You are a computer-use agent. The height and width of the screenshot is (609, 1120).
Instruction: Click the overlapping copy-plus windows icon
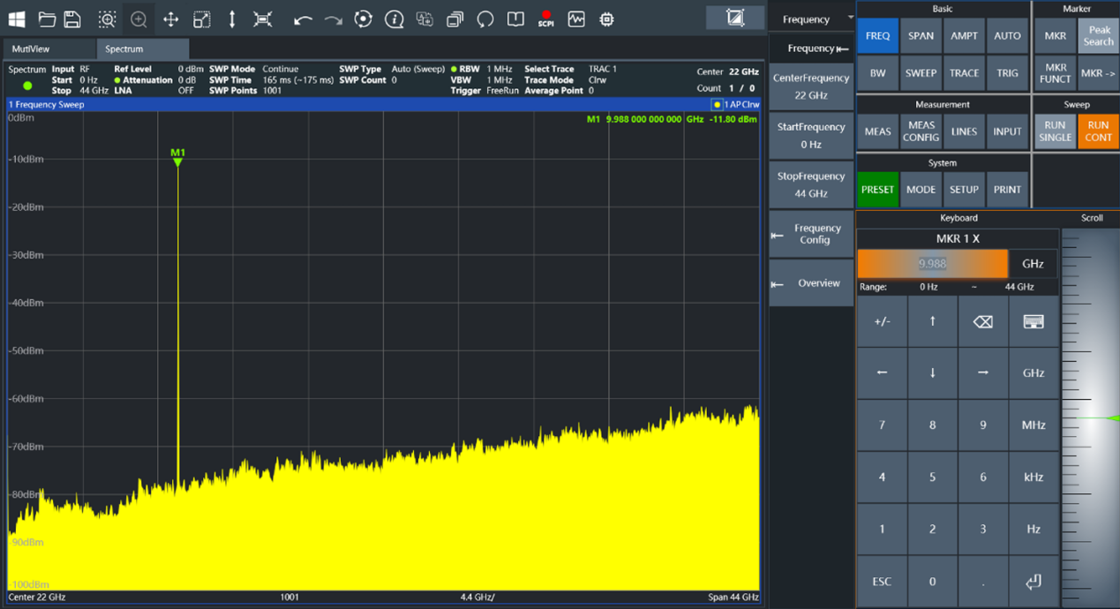tap(425, 19)
